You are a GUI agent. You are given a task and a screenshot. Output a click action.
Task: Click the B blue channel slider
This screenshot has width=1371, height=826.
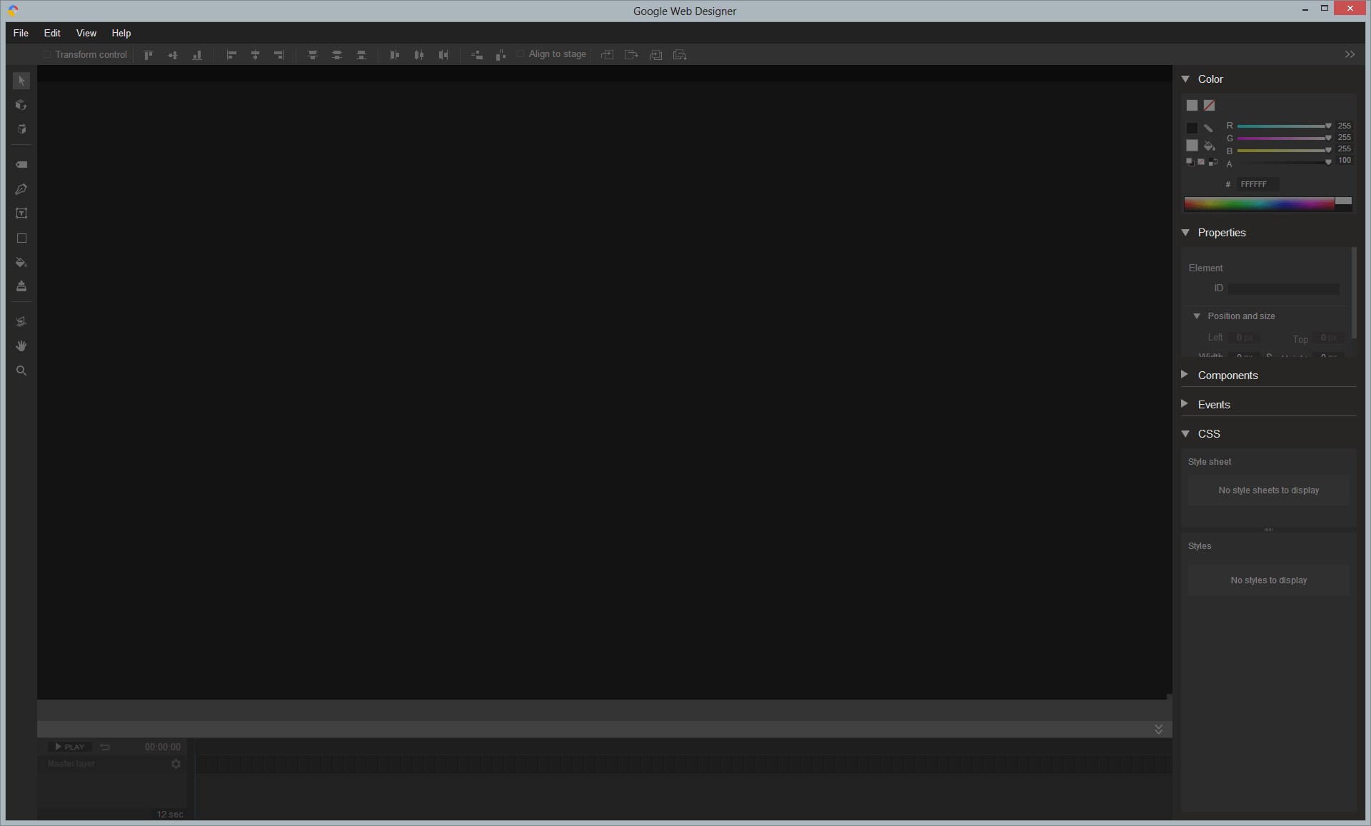[1283, 150]
